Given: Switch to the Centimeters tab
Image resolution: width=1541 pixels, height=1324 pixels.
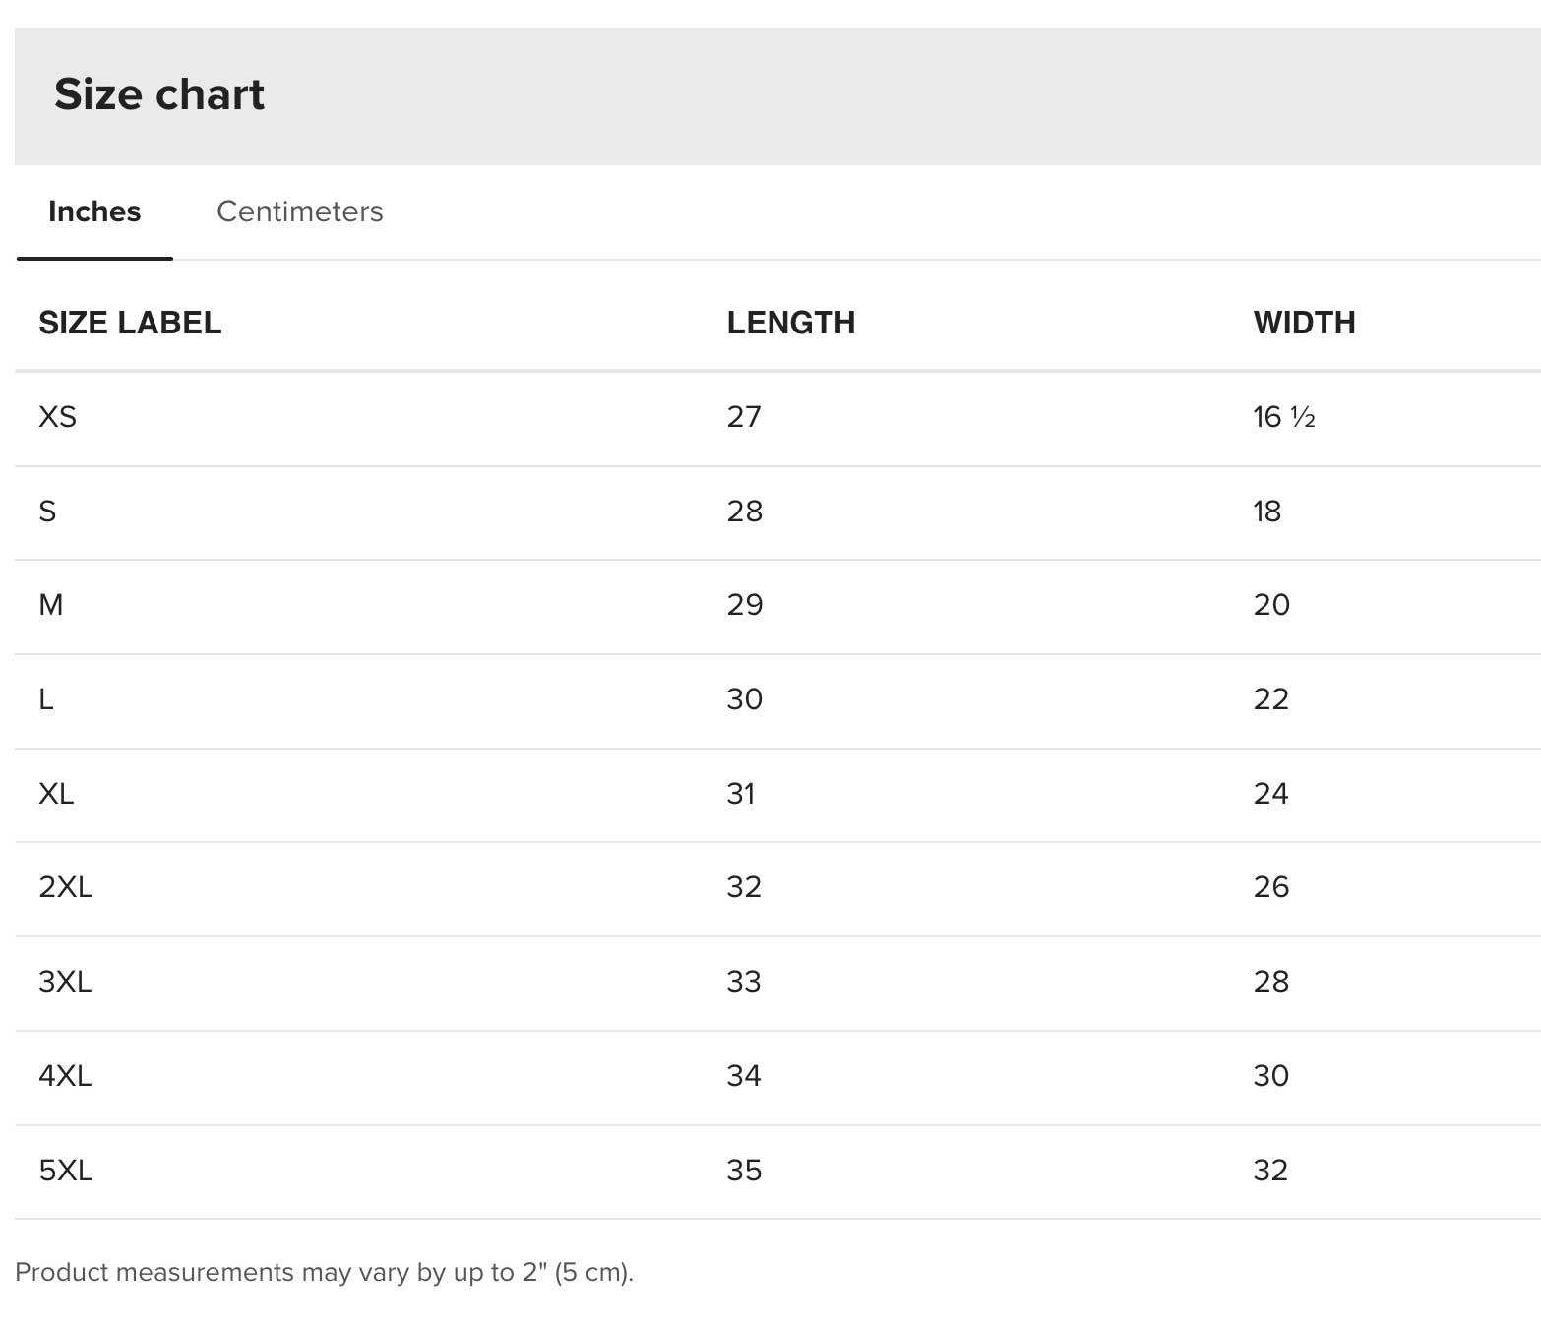Looking at the screenshot, I should (x=299, y=211).
